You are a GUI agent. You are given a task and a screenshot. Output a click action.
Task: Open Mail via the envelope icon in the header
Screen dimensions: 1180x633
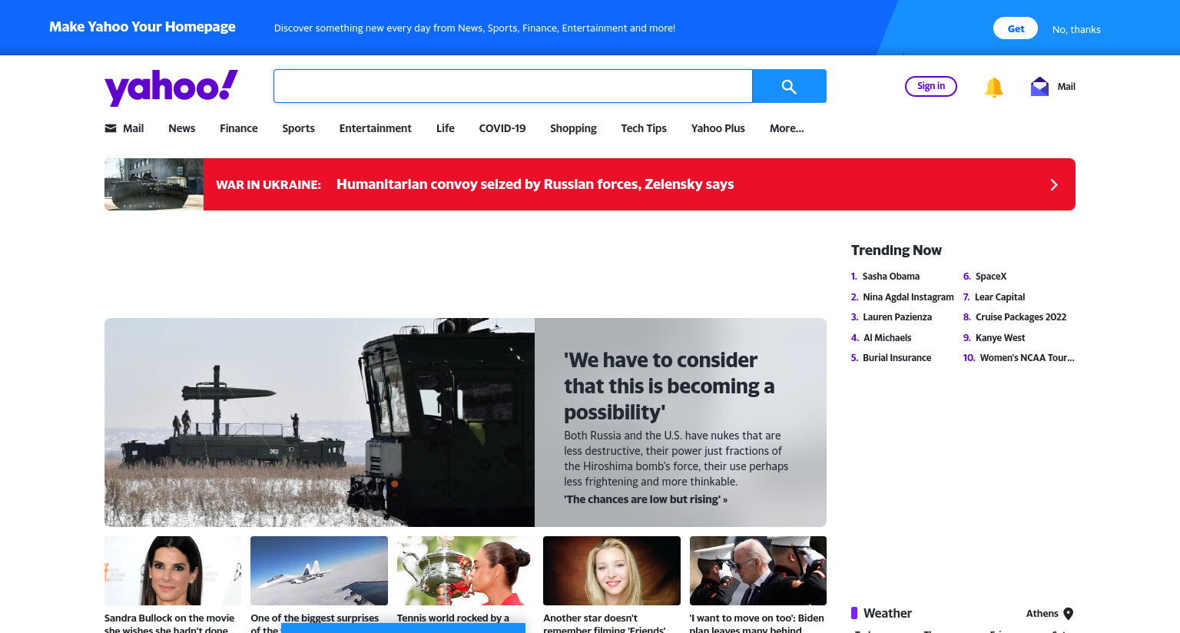[1039, 87]
